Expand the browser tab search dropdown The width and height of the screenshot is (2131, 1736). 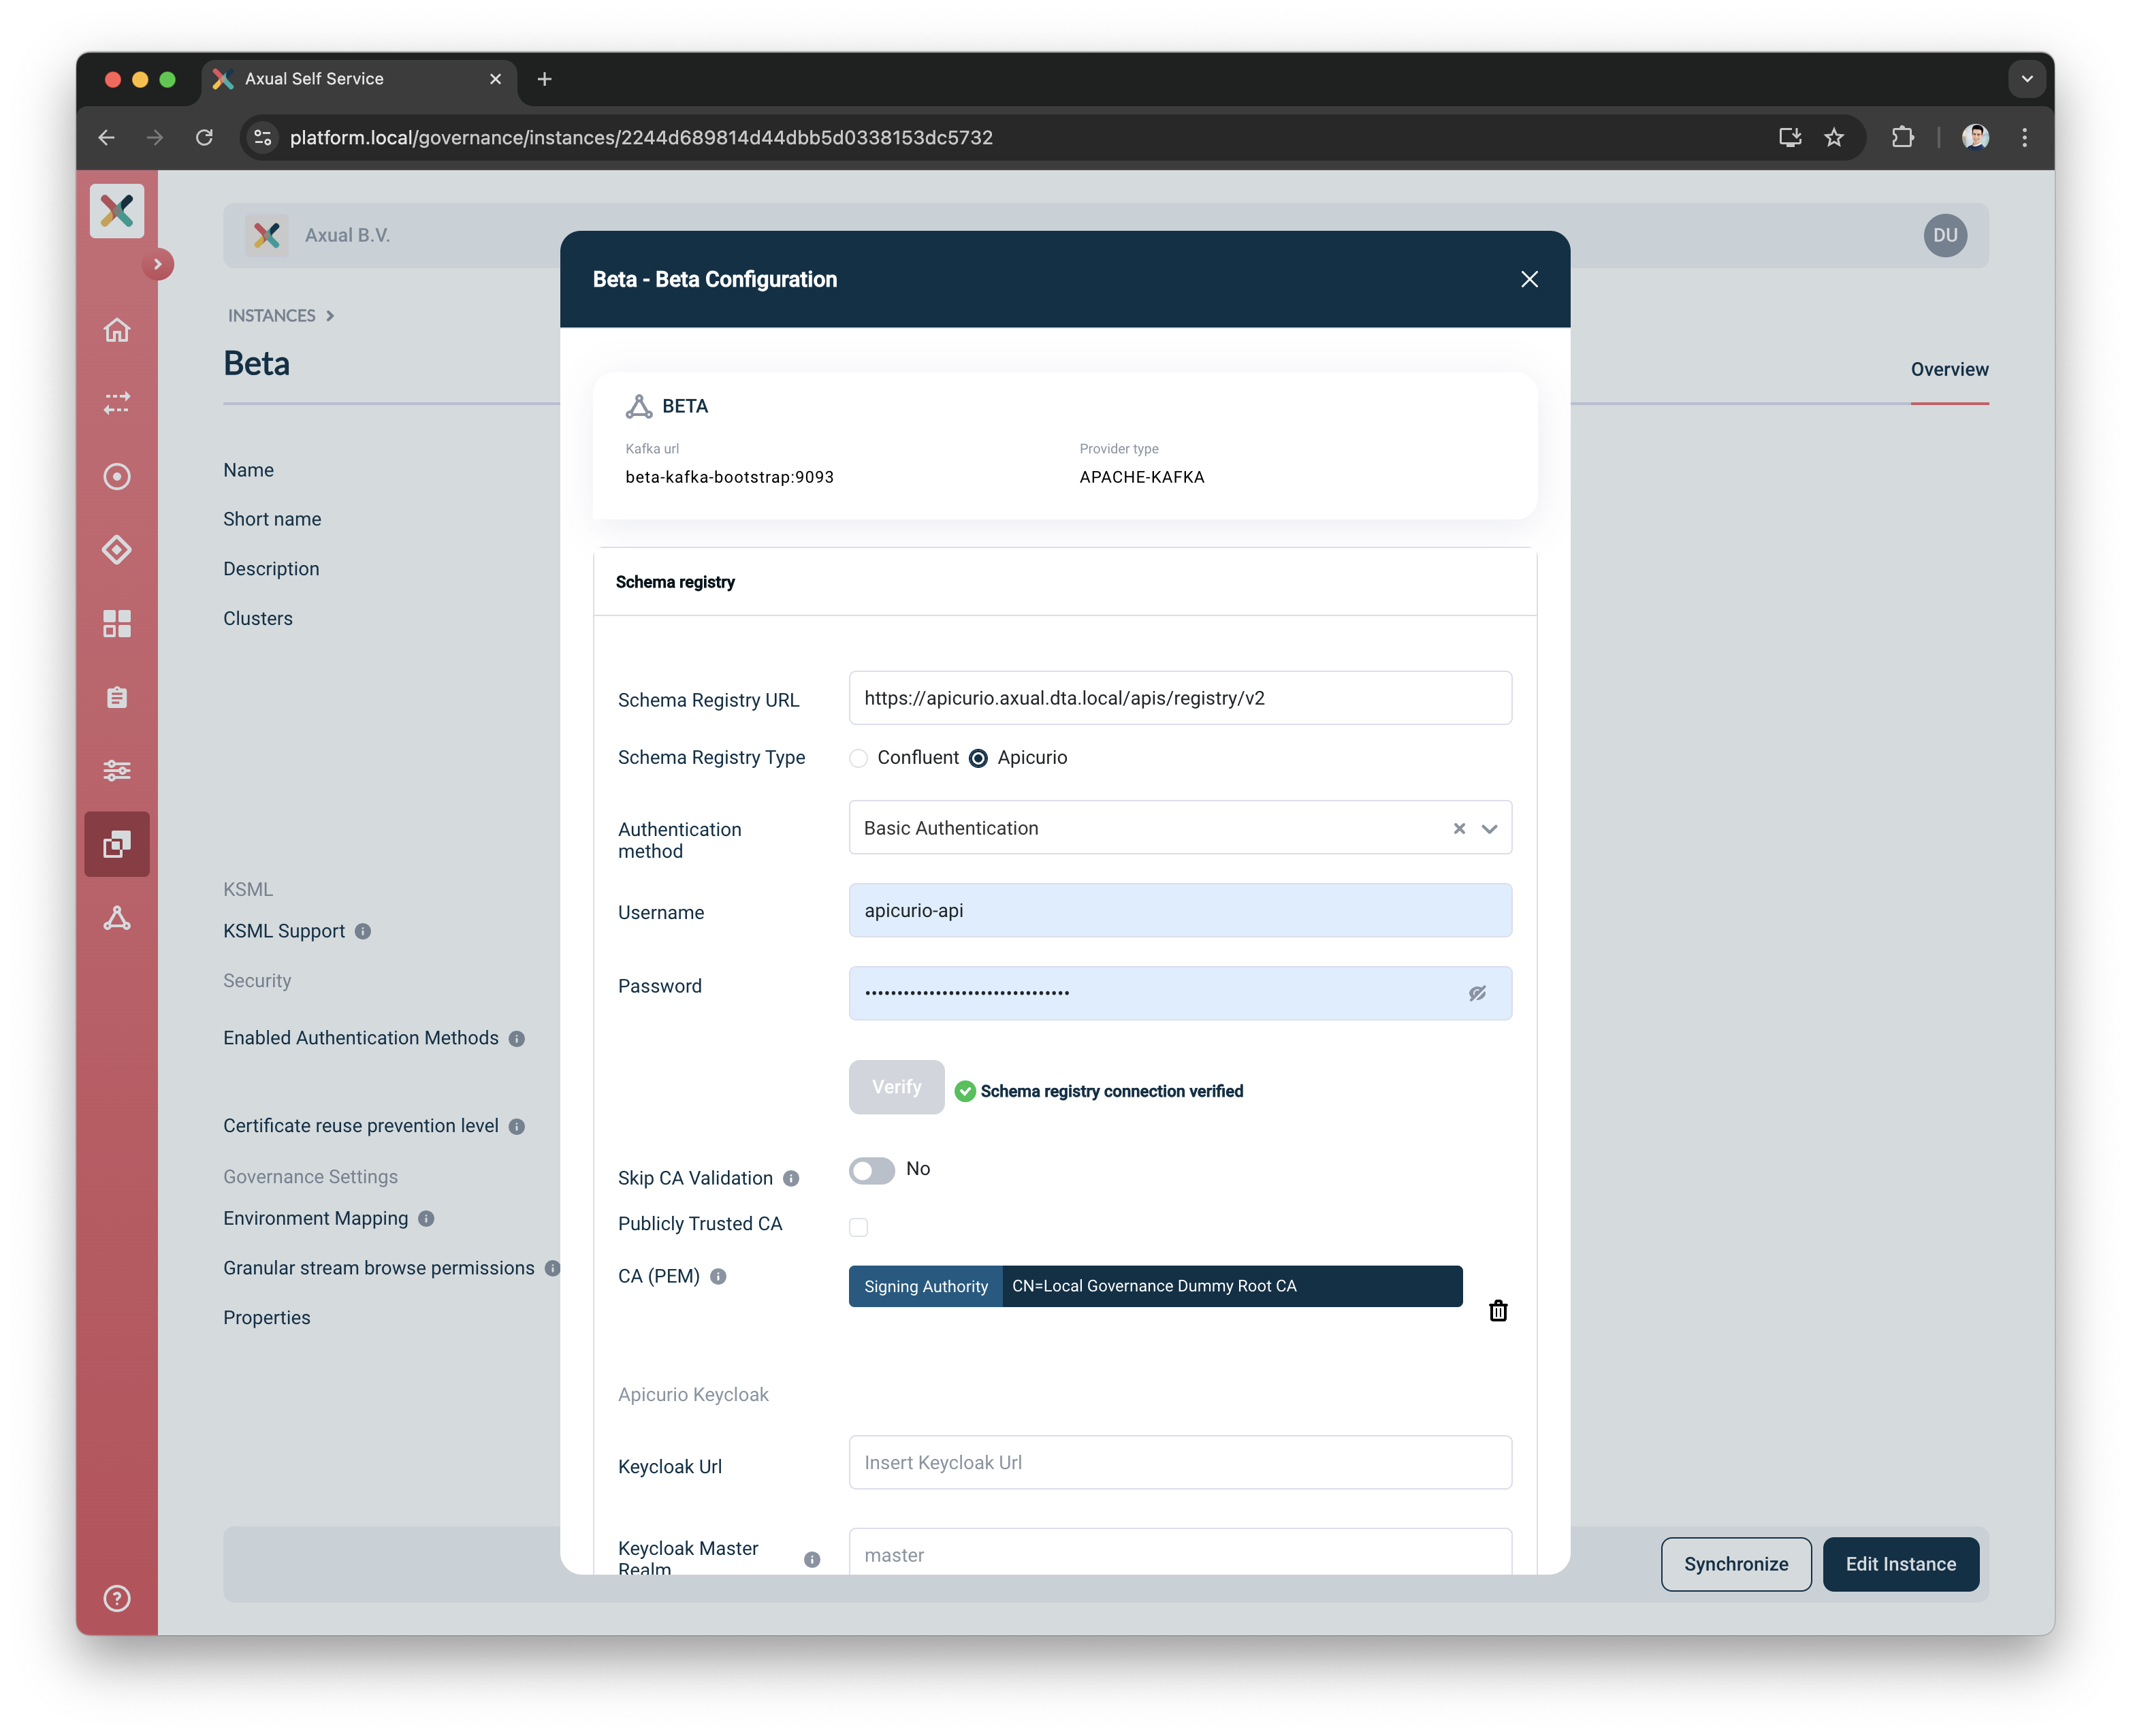2026,79
